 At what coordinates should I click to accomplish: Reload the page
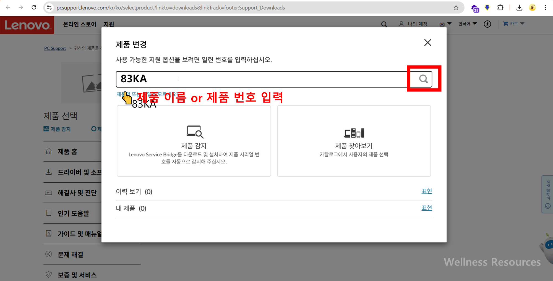(34, 7)
